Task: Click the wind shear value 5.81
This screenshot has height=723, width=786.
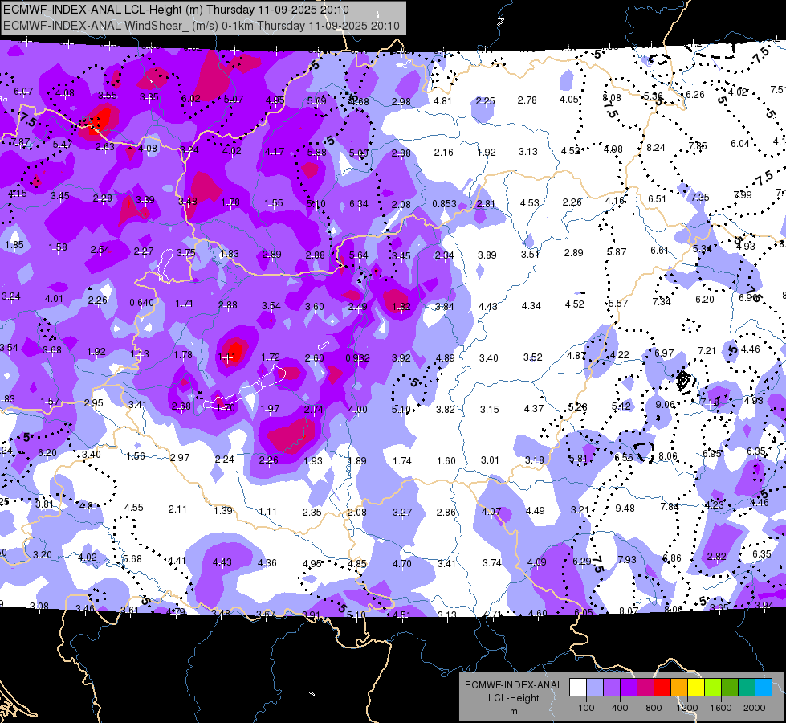Action: [577, 459]
